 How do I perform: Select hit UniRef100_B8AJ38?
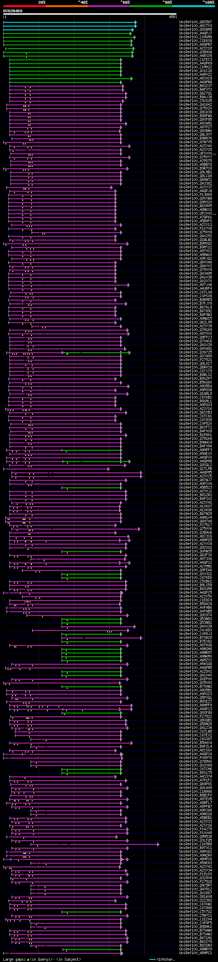point(196,97)
